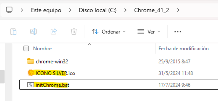The width and height of the screenshot is (218, 101).
Task: Sort by Fecha de modificación column header
Action: pyautogui.click(x=183, y=48)
